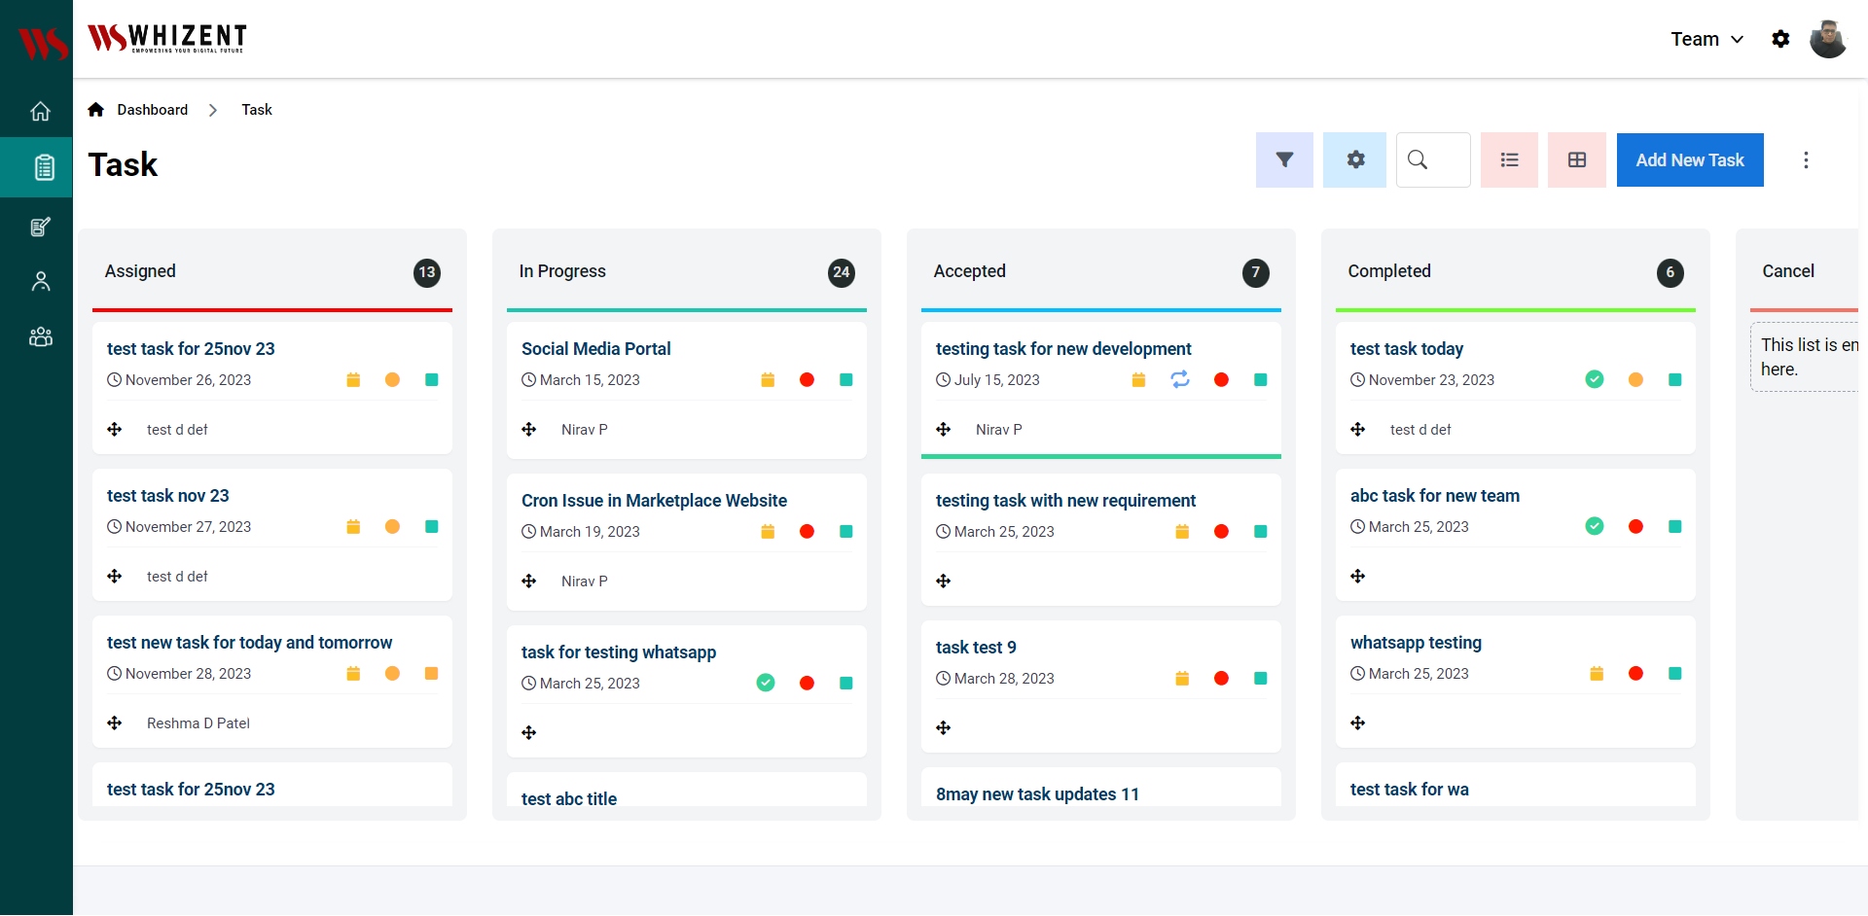This screenshot has height=916, width=1868.
Task: Click the Whizent logo in the header
Action: [167, 38]
